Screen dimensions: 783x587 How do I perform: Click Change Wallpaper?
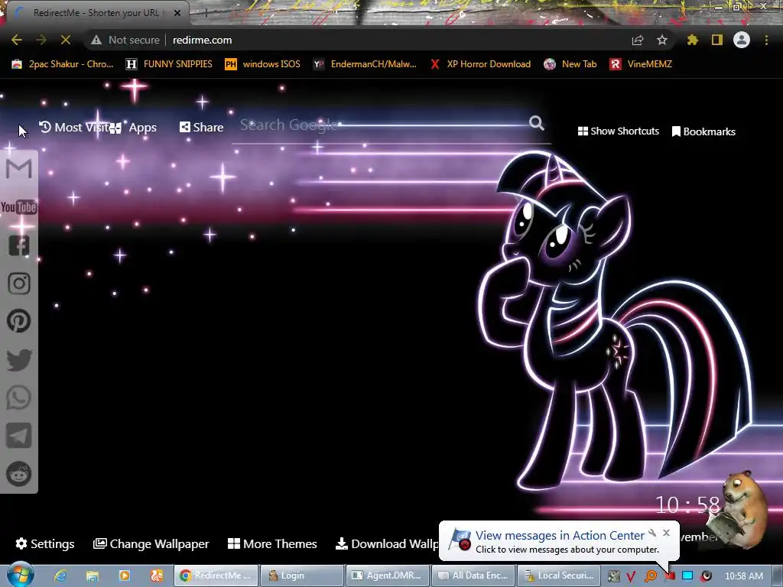(151, 543)
